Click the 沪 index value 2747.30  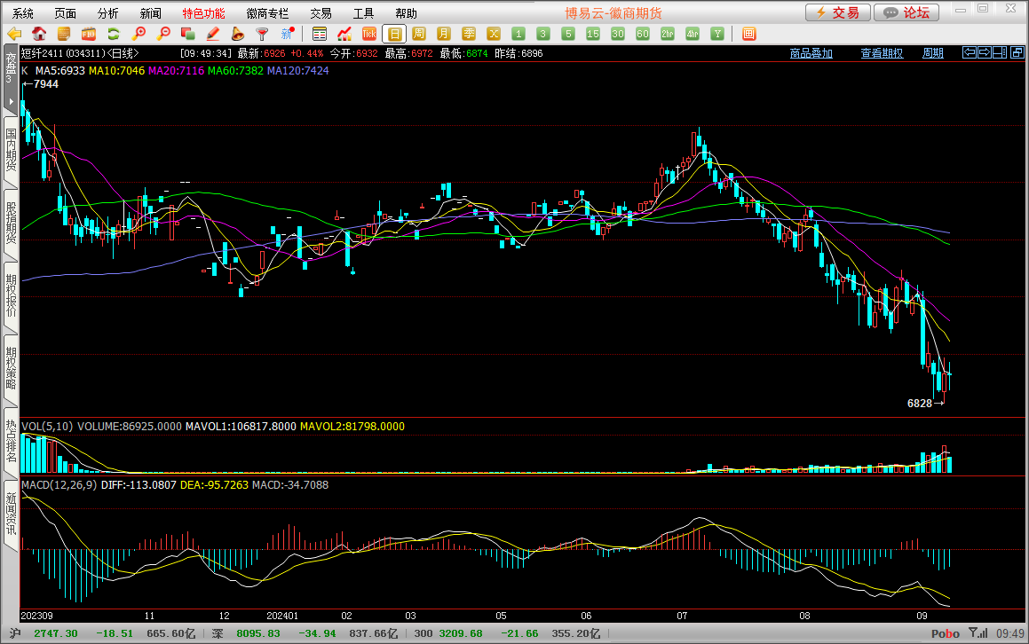pos(56,633)
